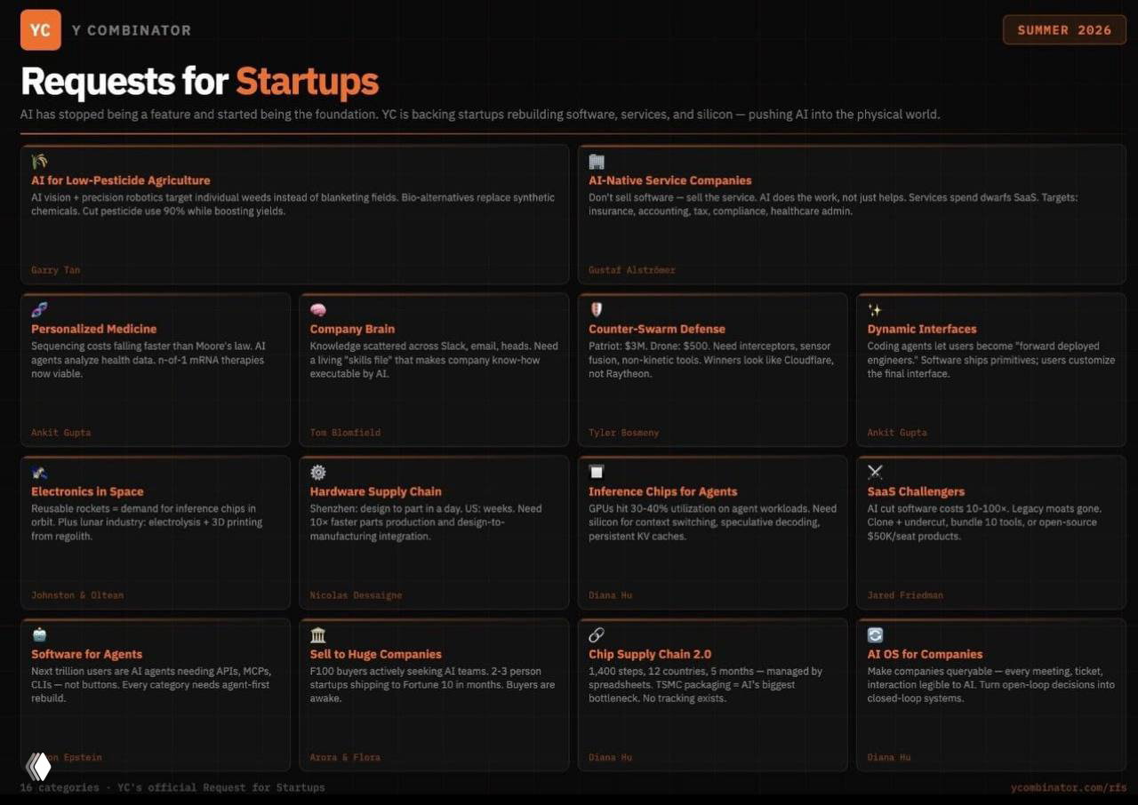This screenshot has height=805, width=1138.
Task: Open the ycombinator.com/rfs link in footer
Action: pyautogui.click(x=1069, y=787)
